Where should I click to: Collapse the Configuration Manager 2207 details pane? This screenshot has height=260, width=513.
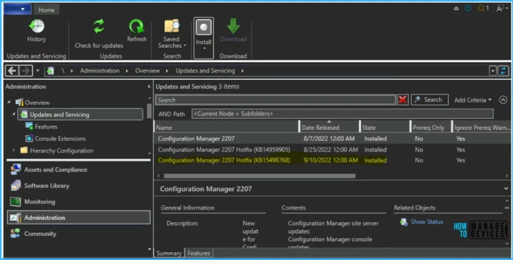[x=505, y=189]
